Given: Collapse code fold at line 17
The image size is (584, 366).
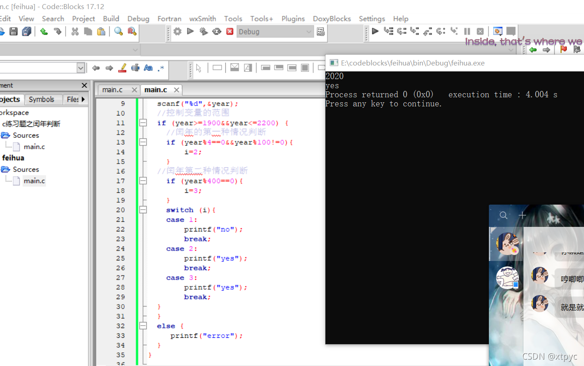Looking at the screenshot, I should click(x=143, y=181).
